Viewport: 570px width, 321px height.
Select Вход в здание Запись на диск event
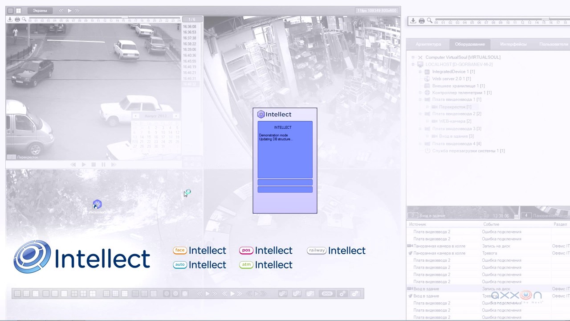coord(488,289)
